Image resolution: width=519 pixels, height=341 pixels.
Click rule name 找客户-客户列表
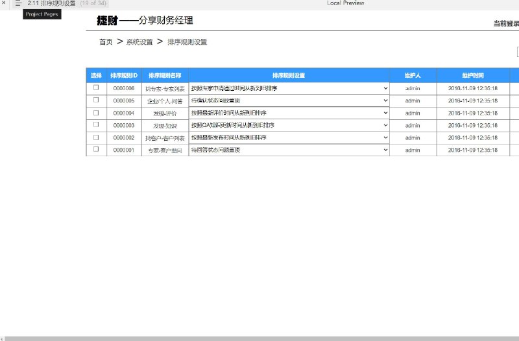165,138
